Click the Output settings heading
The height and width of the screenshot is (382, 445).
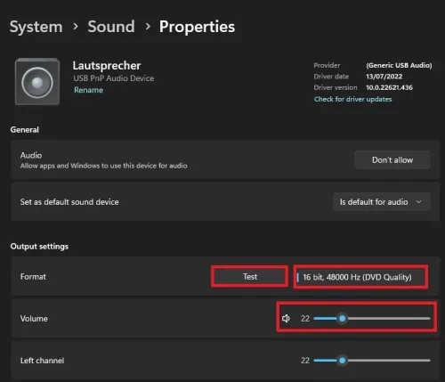[39, 247]
